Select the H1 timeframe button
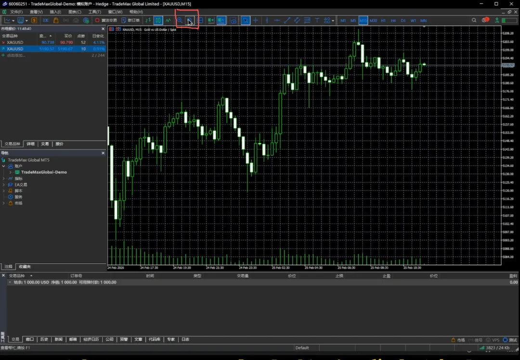This screenshot has height=360, width=520. click(383, 21)
